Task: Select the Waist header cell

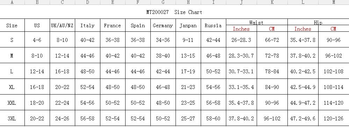Action: pyautogui.click(x=257, y=22)
